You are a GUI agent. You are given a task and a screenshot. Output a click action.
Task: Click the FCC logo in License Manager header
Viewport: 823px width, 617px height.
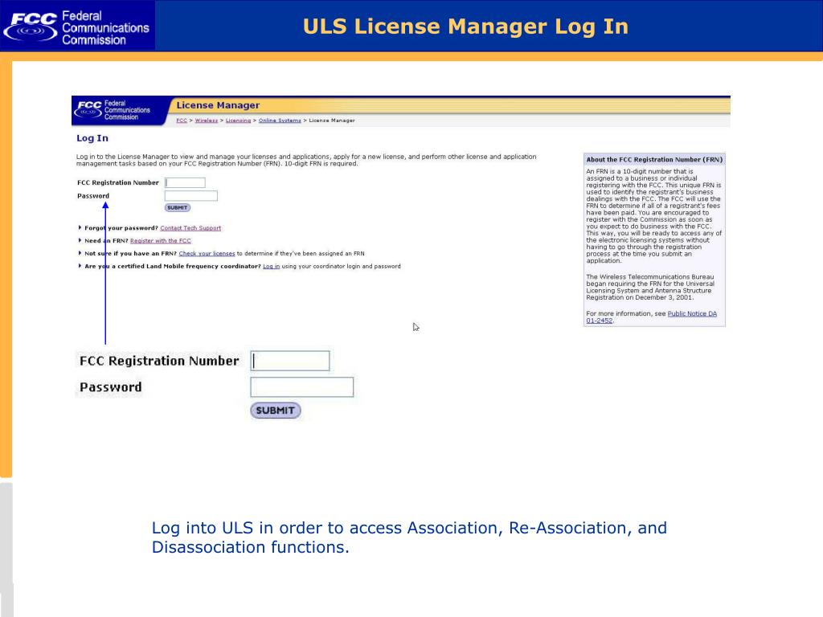click(x=113, y=110)
